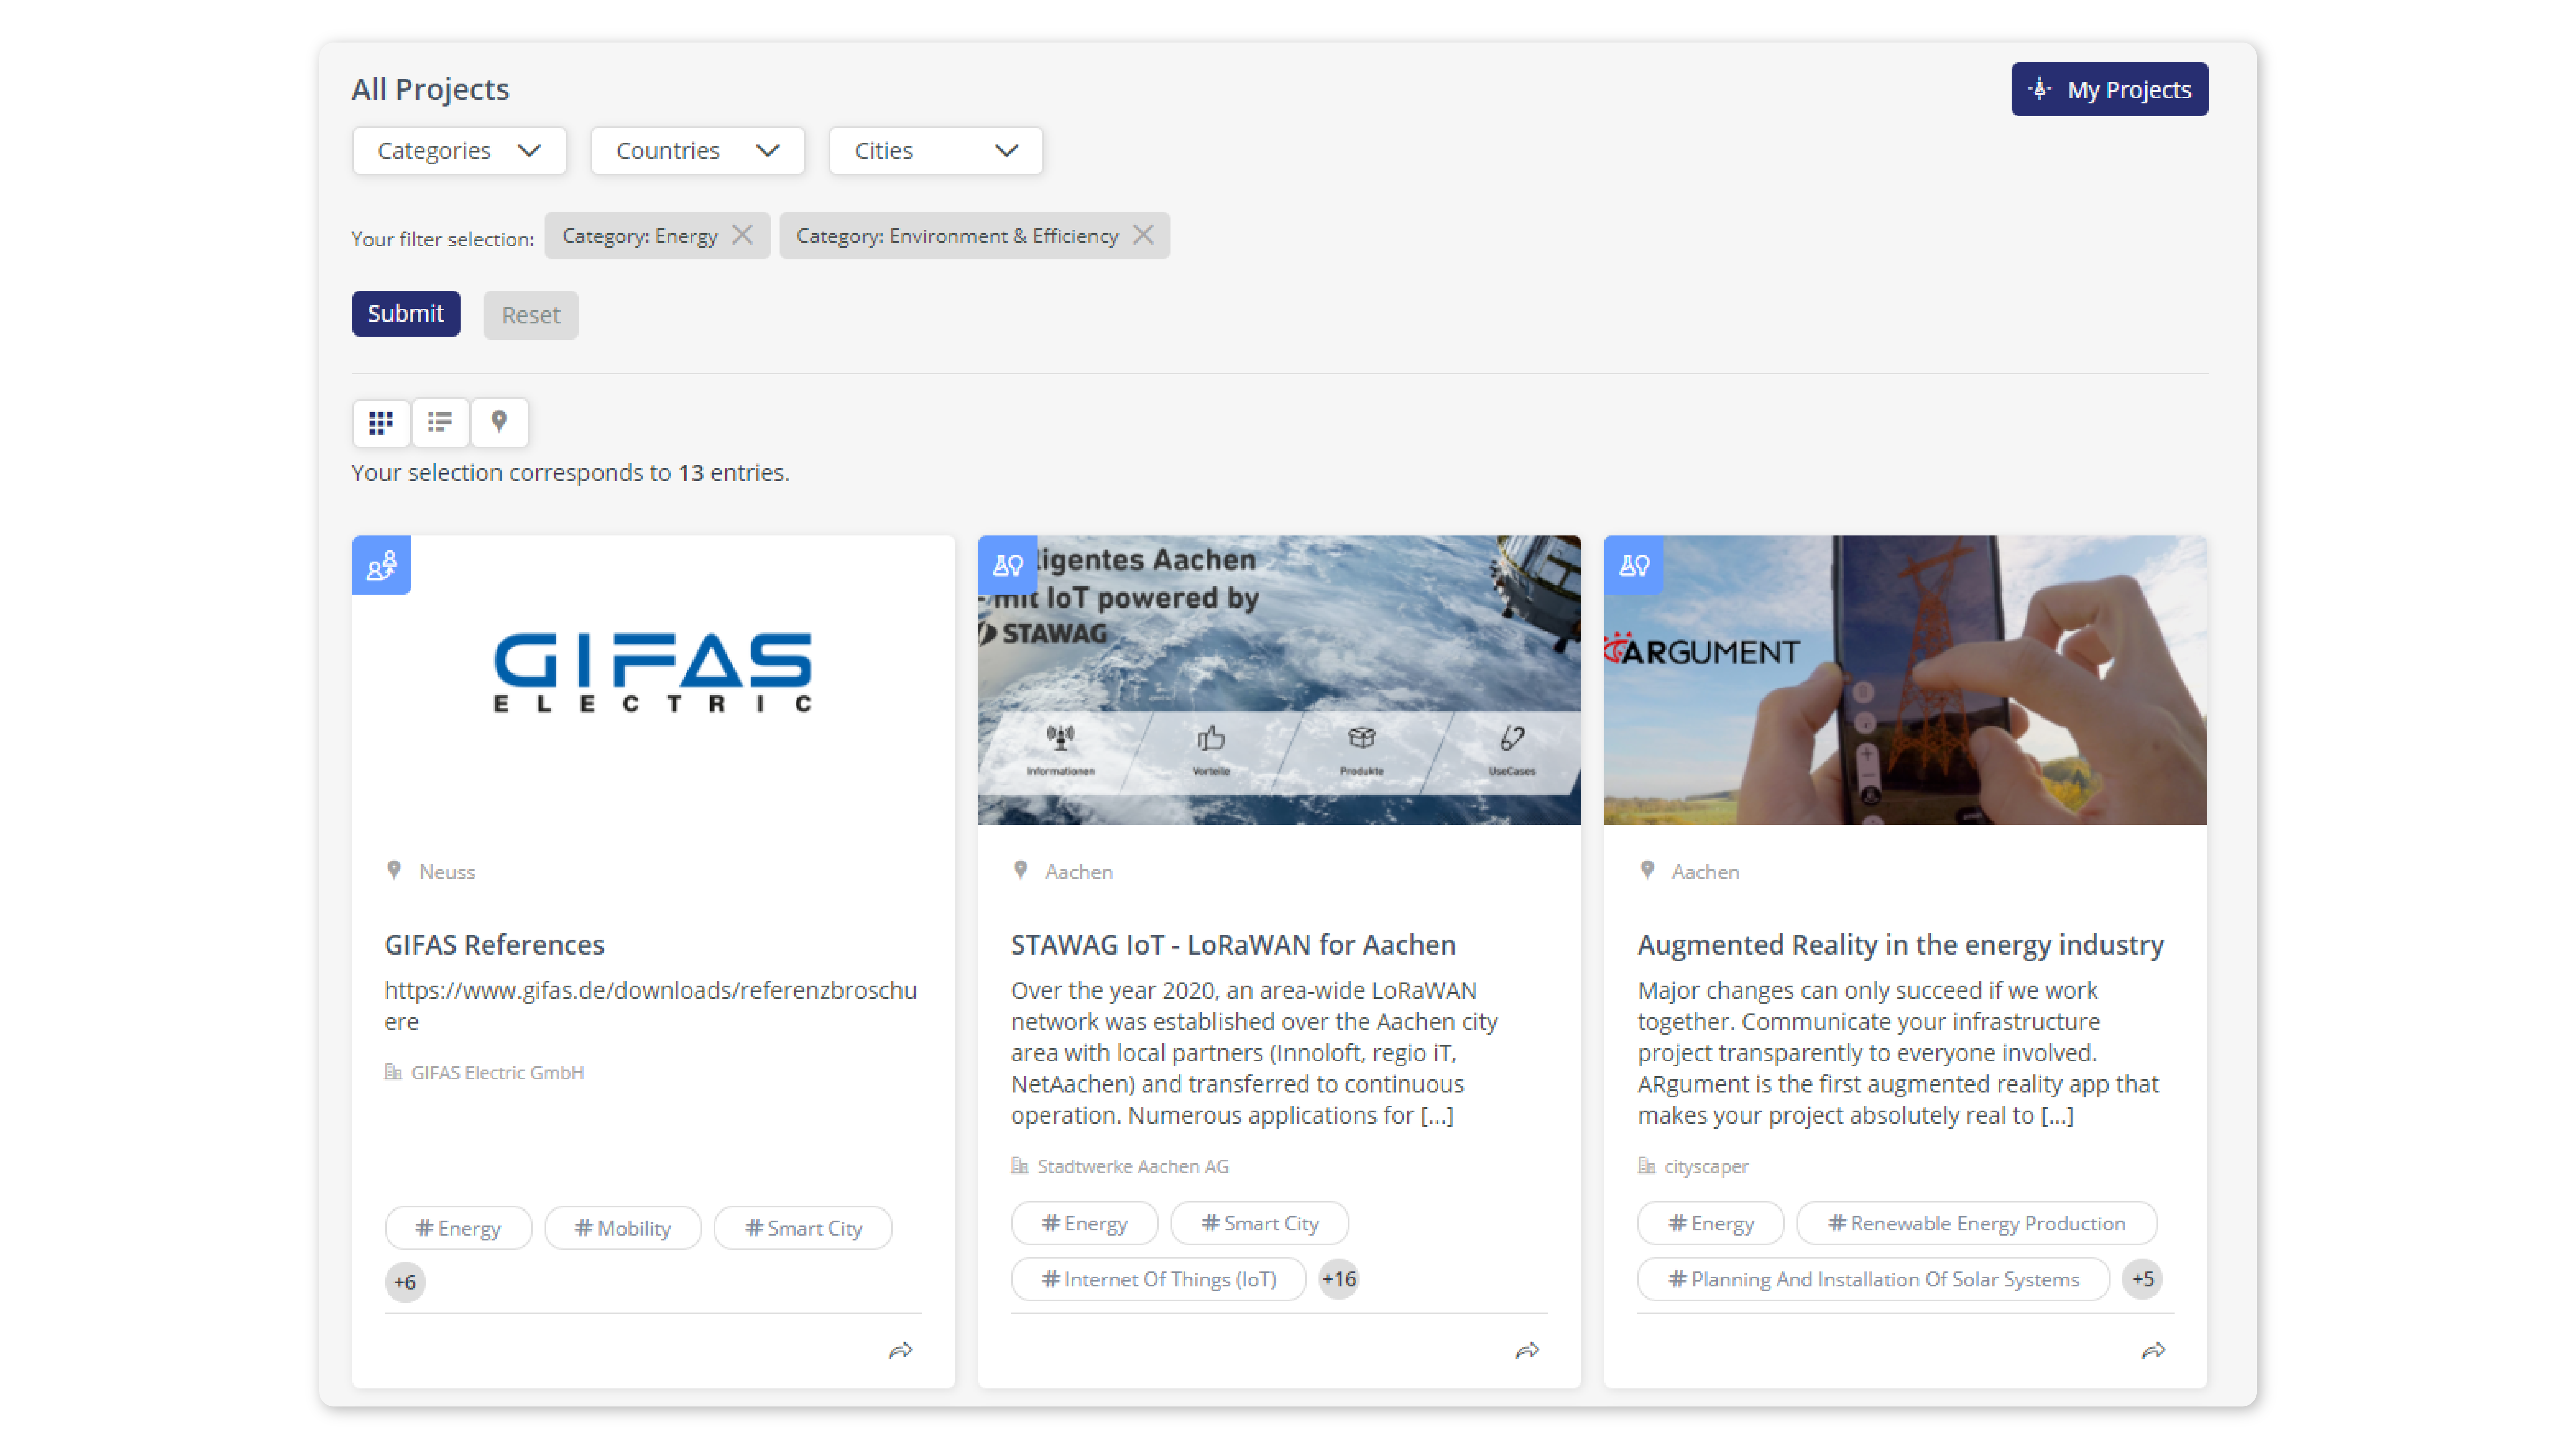
Task: Click the Reset button
Action: 531,315
